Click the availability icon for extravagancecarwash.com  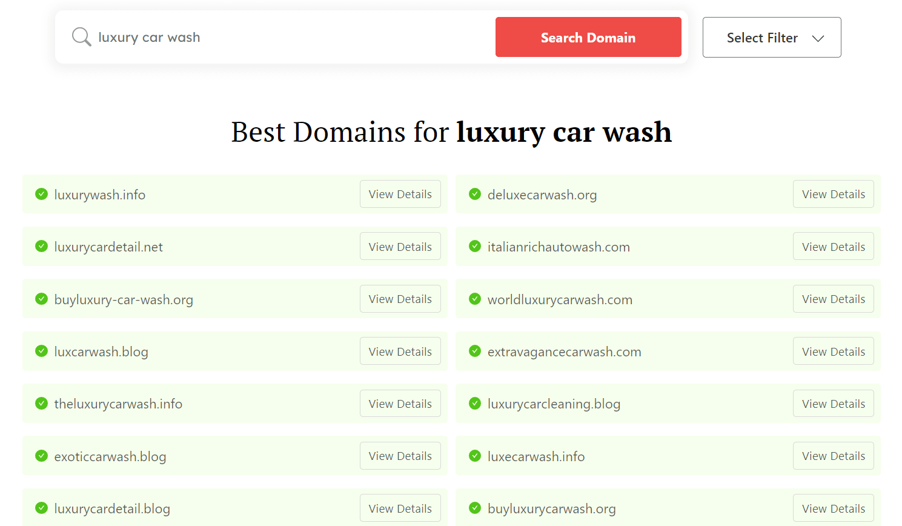(475, 351)
